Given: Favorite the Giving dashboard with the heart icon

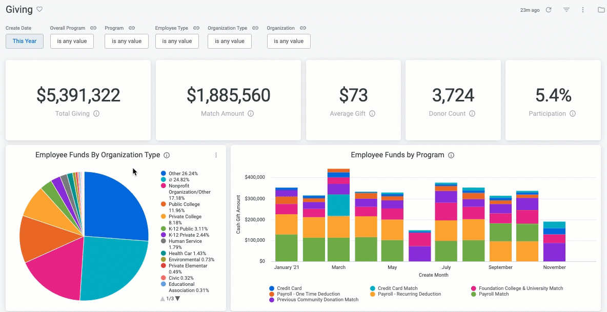Looking at the screenshot, I should pos(39,10).
